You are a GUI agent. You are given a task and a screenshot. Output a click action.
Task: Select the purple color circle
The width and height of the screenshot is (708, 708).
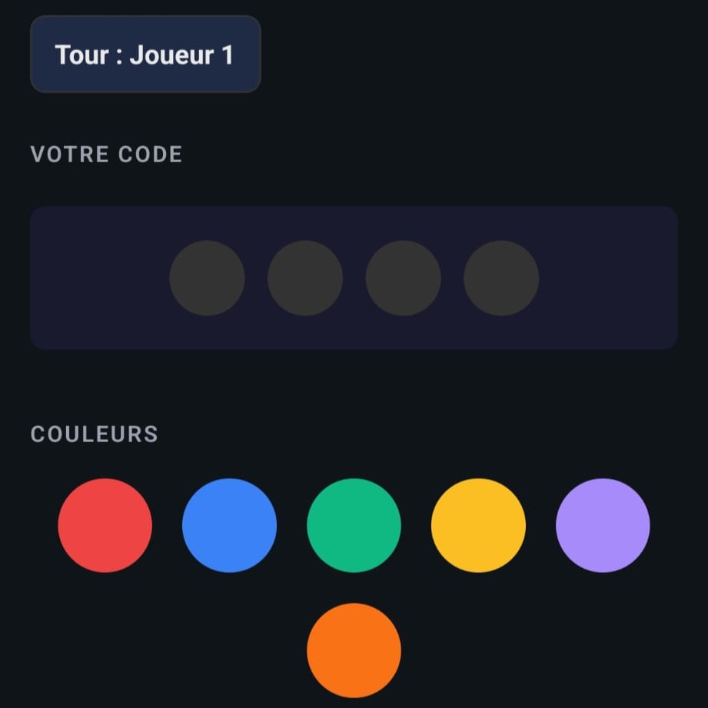[x=603, y=525]
